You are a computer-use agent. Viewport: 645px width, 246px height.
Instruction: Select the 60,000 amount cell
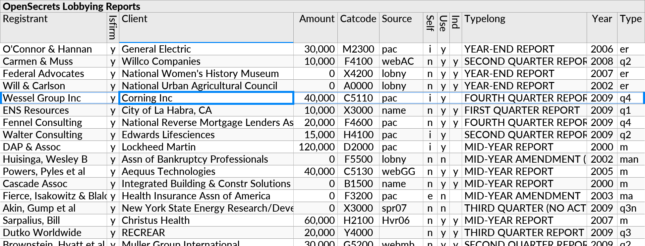[316, 220]
